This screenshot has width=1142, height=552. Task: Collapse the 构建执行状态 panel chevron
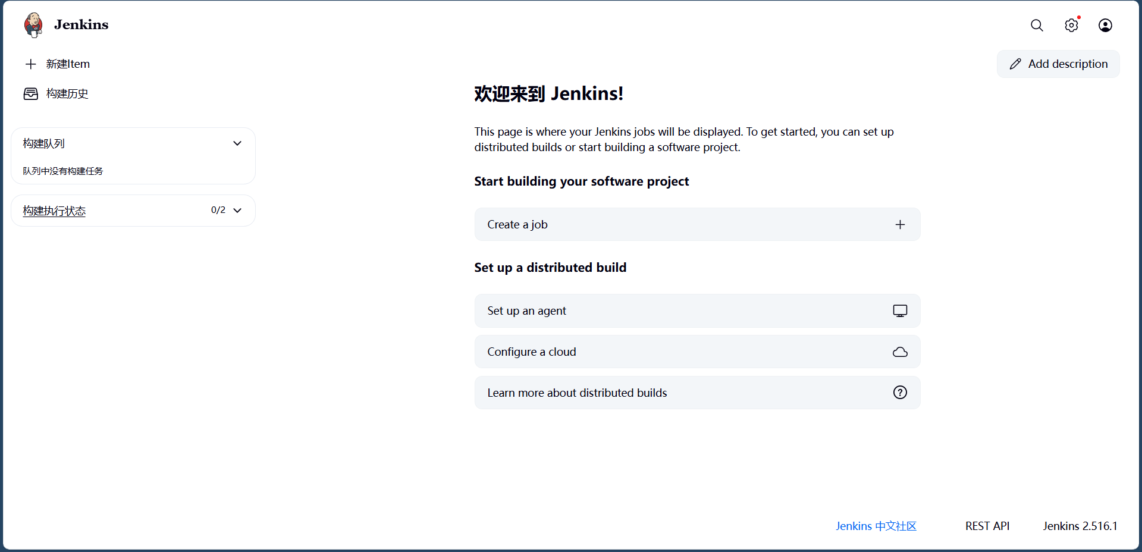pyautogui.click(x=237, y=210)
